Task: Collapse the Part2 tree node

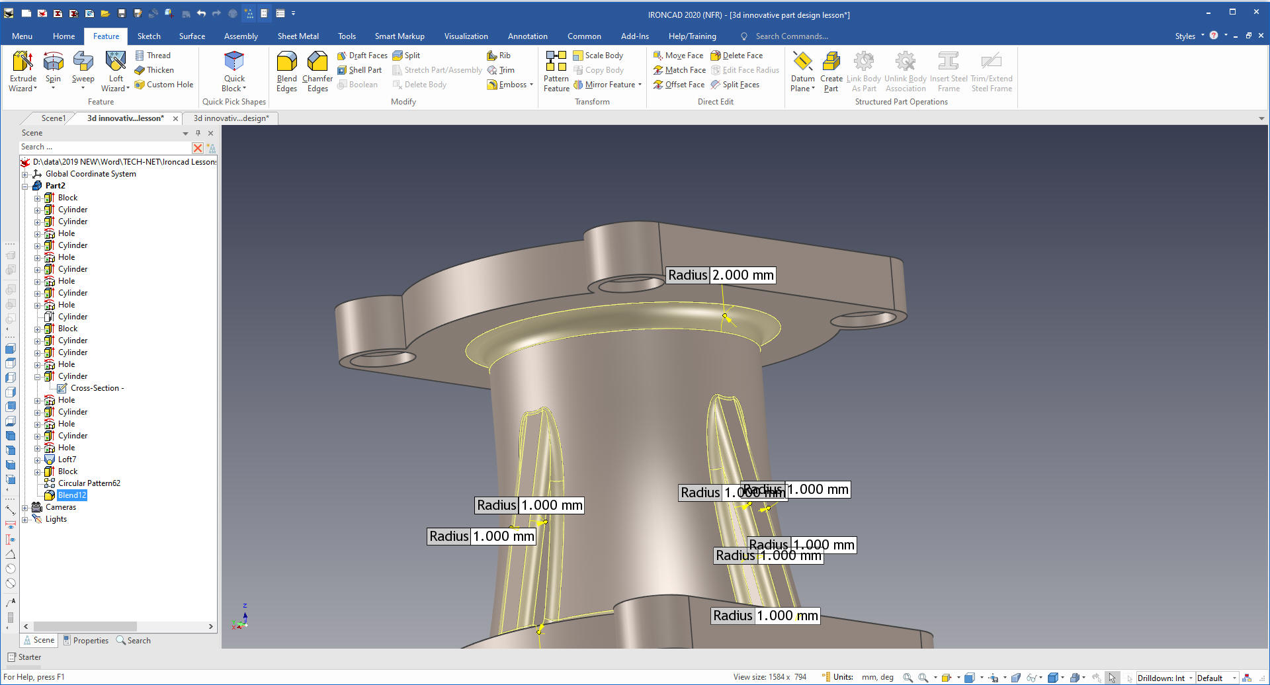Action: tap(25, 186)
